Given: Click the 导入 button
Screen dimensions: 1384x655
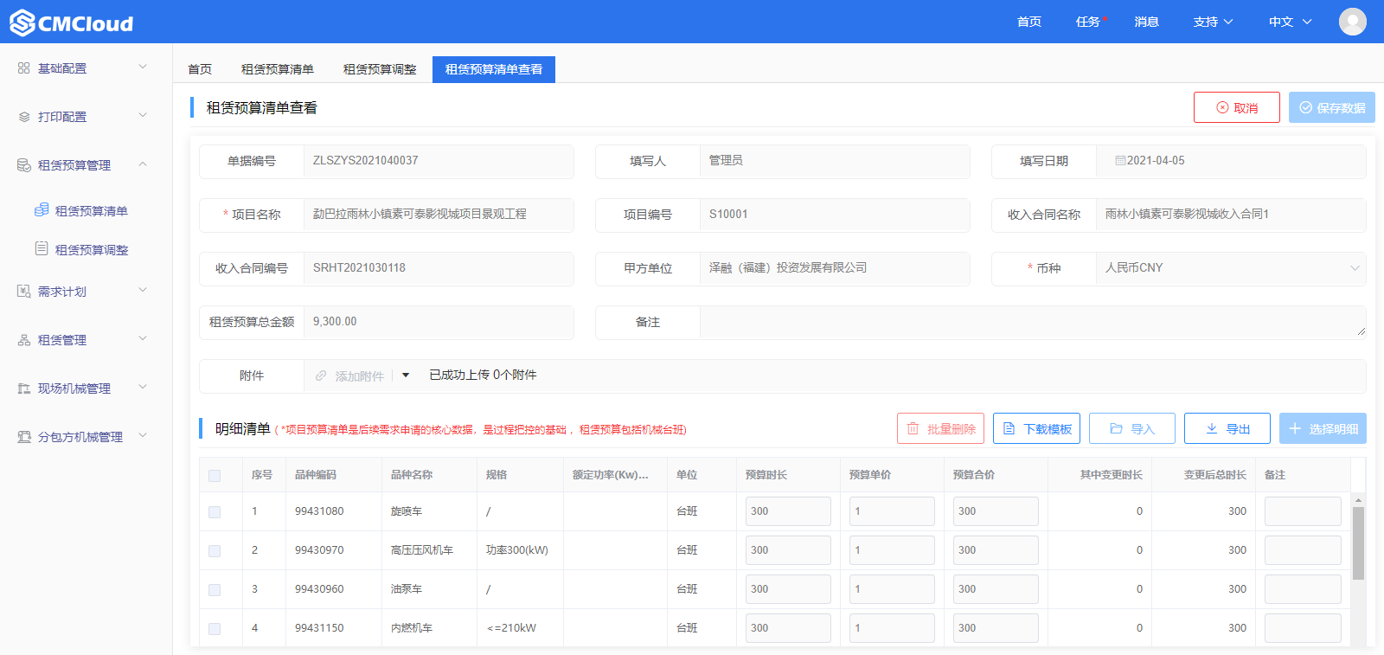Looking at the screenshot, I should click(1132, 428).
